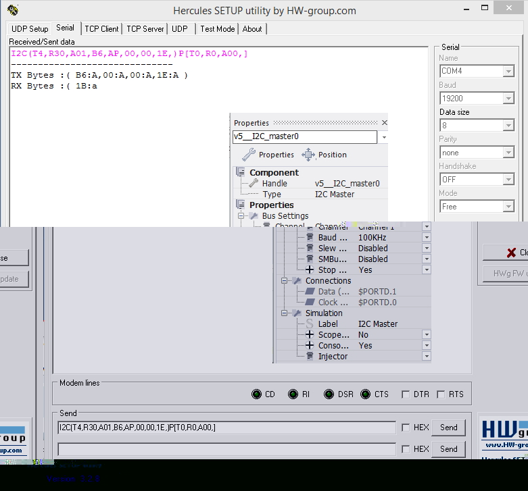Click the Console property plus icon
The height and width of the screenshot is (491, 528).
pos(310,345)
